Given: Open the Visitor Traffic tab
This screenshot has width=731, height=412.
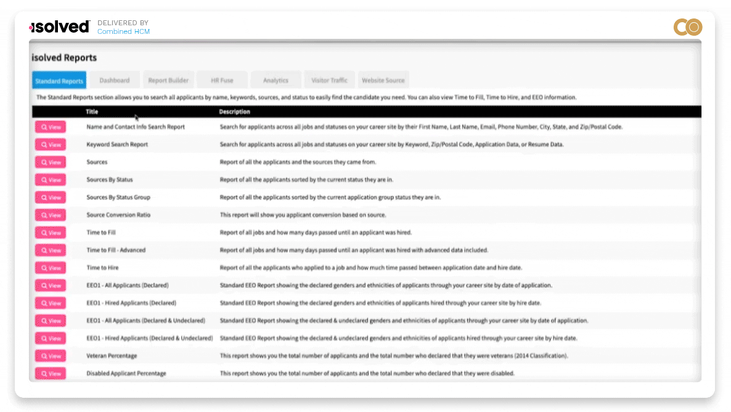Looking at the screenshot, I should tap(329, 80).
